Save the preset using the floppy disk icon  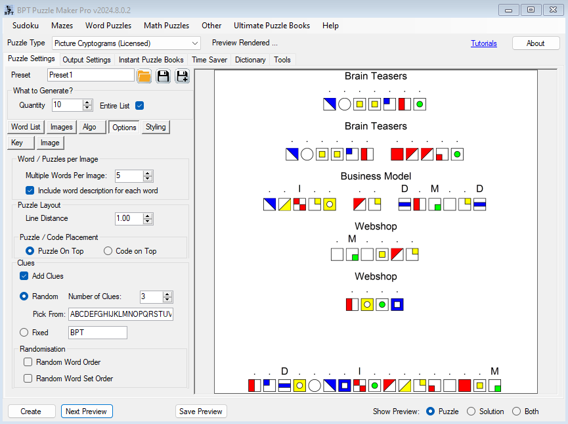[x=163, y=76]
